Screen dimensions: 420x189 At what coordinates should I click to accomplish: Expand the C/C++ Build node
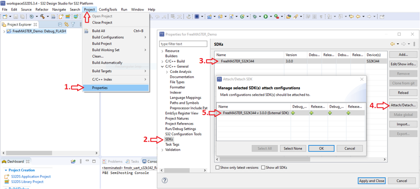pos(162,61)
